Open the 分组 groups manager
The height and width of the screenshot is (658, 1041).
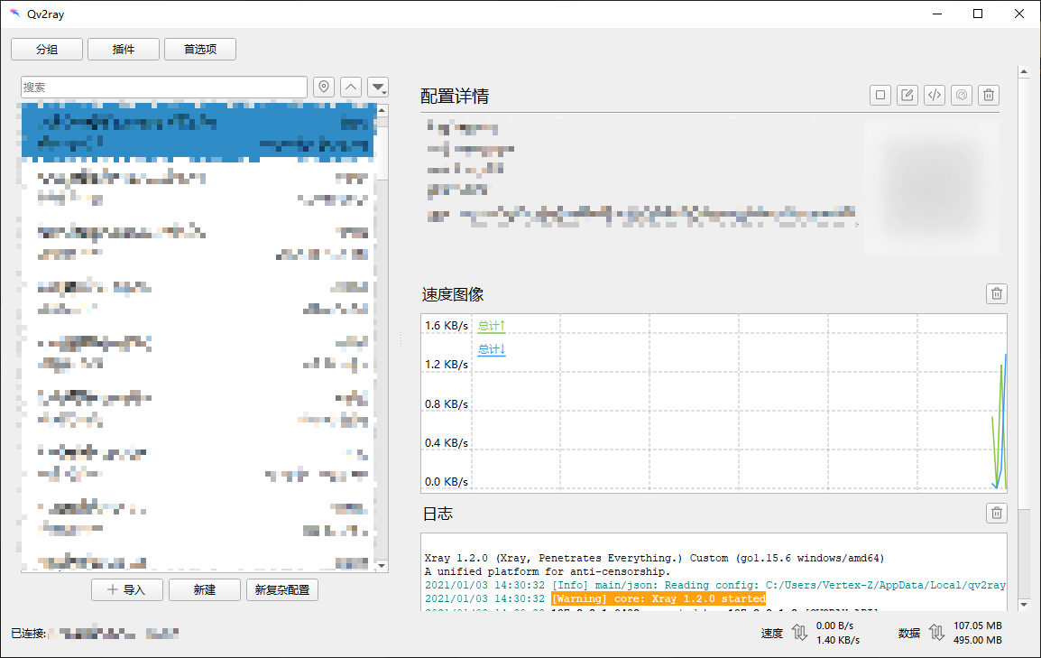47,49
